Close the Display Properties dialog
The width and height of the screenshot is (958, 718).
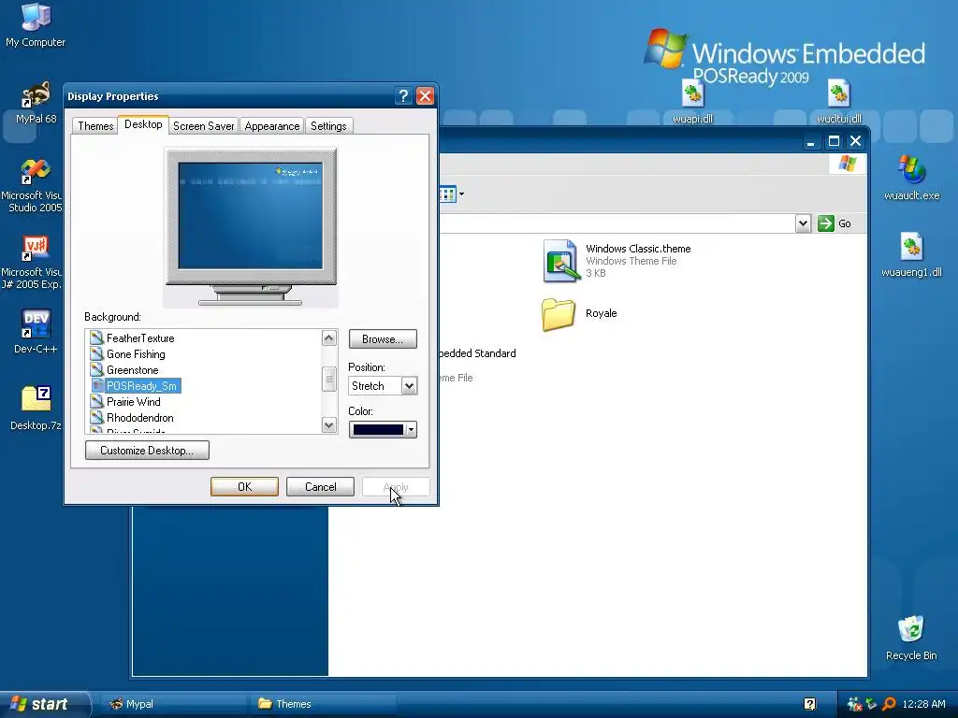click(x=425, y=96)
